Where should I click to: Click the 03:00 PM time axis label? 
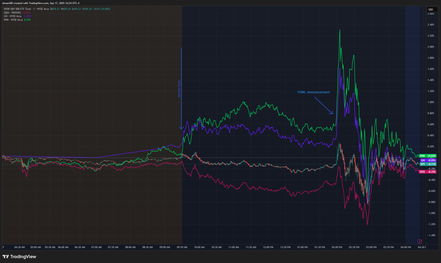(371, 247)
